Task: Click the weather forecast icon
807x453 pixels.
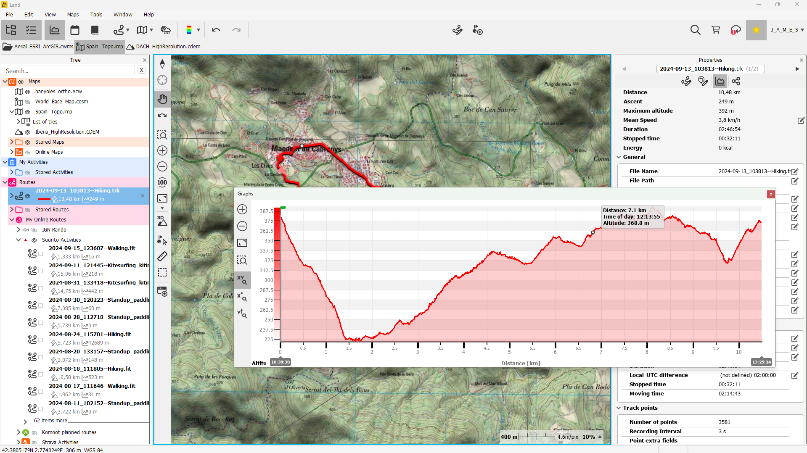Action: 166,30
